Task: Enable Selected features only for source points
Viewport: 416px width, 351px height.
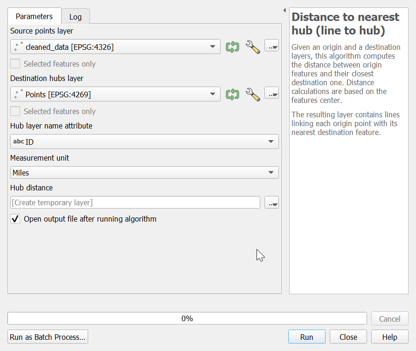Action: click(15, 64)
